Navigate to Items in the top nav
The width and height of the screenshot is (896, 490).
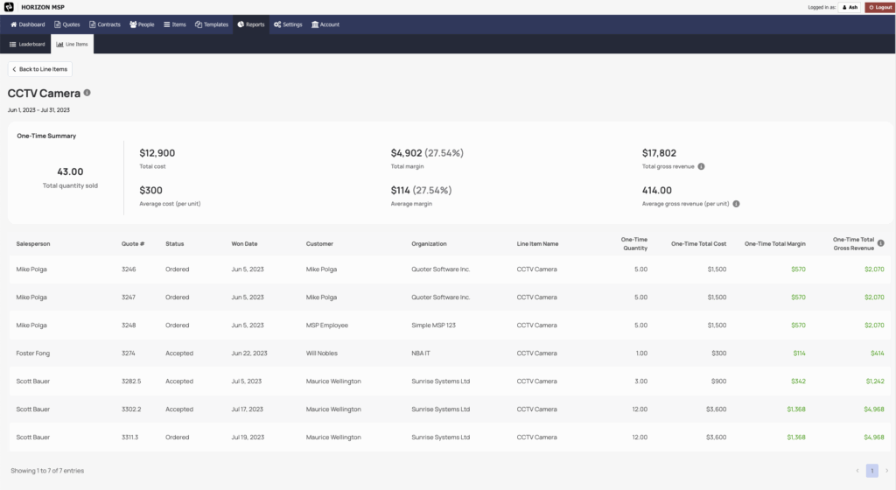pyautogui.click(x=175, y=24)
